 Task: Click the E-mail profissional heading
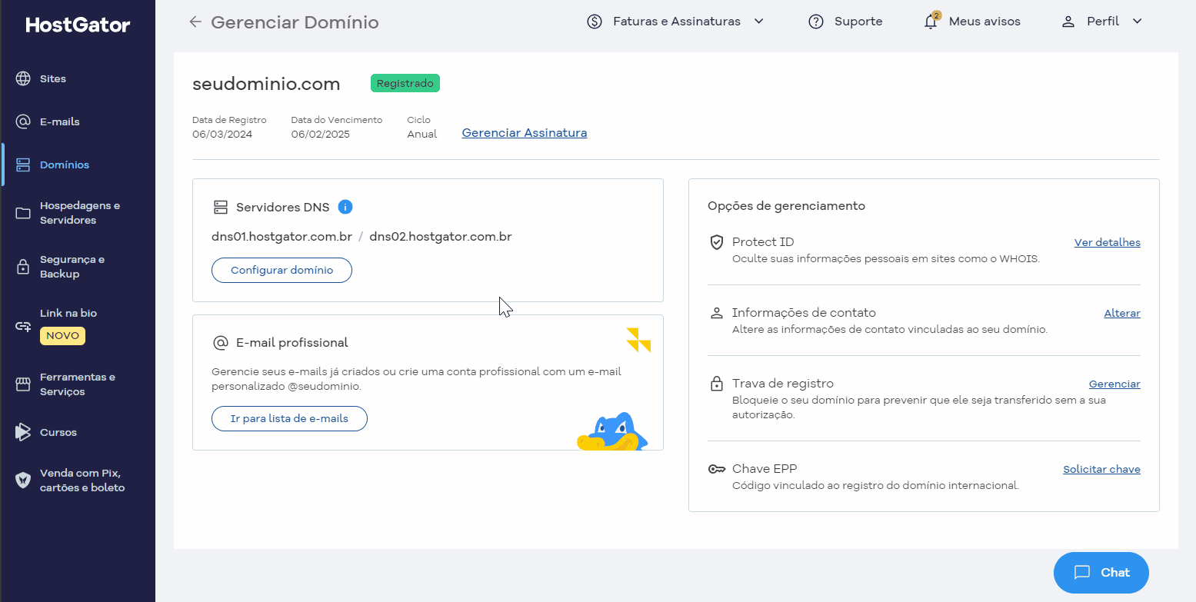click(x=292, y=343)
